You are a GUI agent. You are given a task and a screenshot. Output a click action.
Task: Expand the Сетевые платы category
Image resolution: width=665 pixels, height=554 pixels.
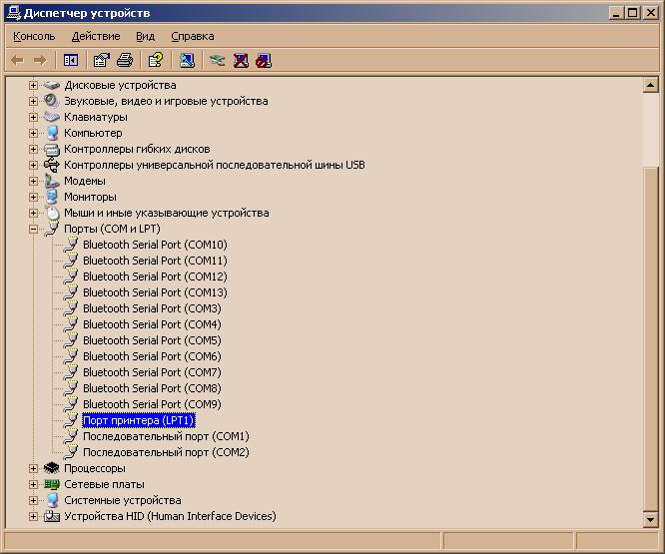point(33,484)
